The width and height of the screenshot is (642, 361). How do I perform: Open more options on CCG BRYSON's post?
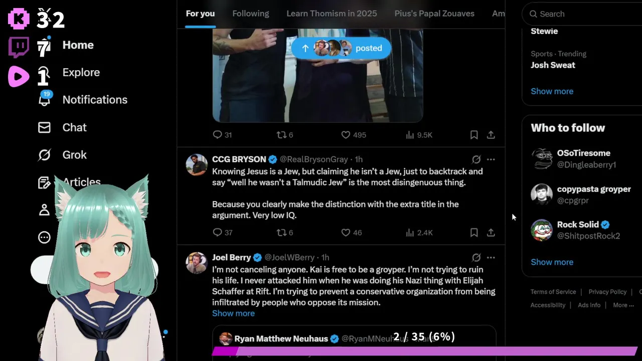click(491, 159)
